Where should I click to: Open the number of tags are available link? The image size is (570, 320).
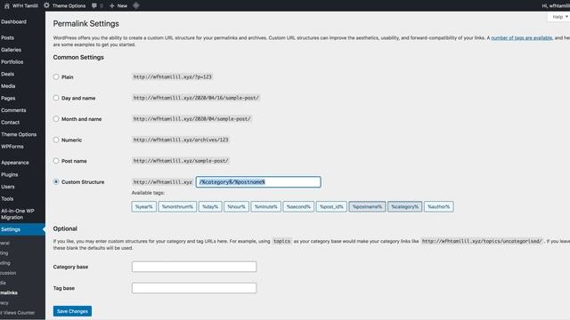point(522,37)
